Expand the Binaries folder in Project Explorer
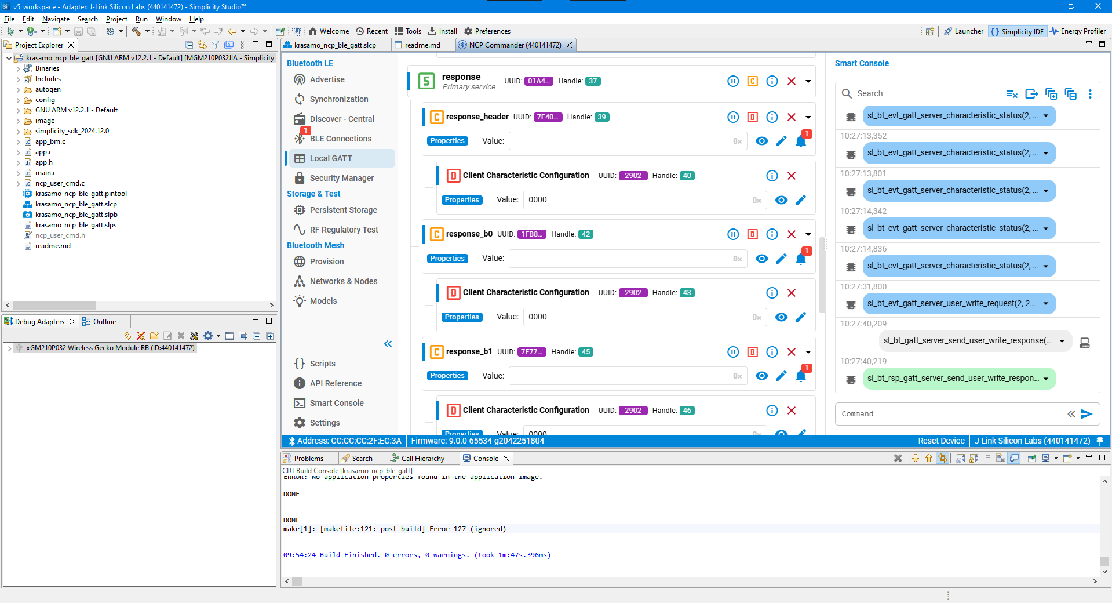The image size is (1112, 603). click(18, 69)
